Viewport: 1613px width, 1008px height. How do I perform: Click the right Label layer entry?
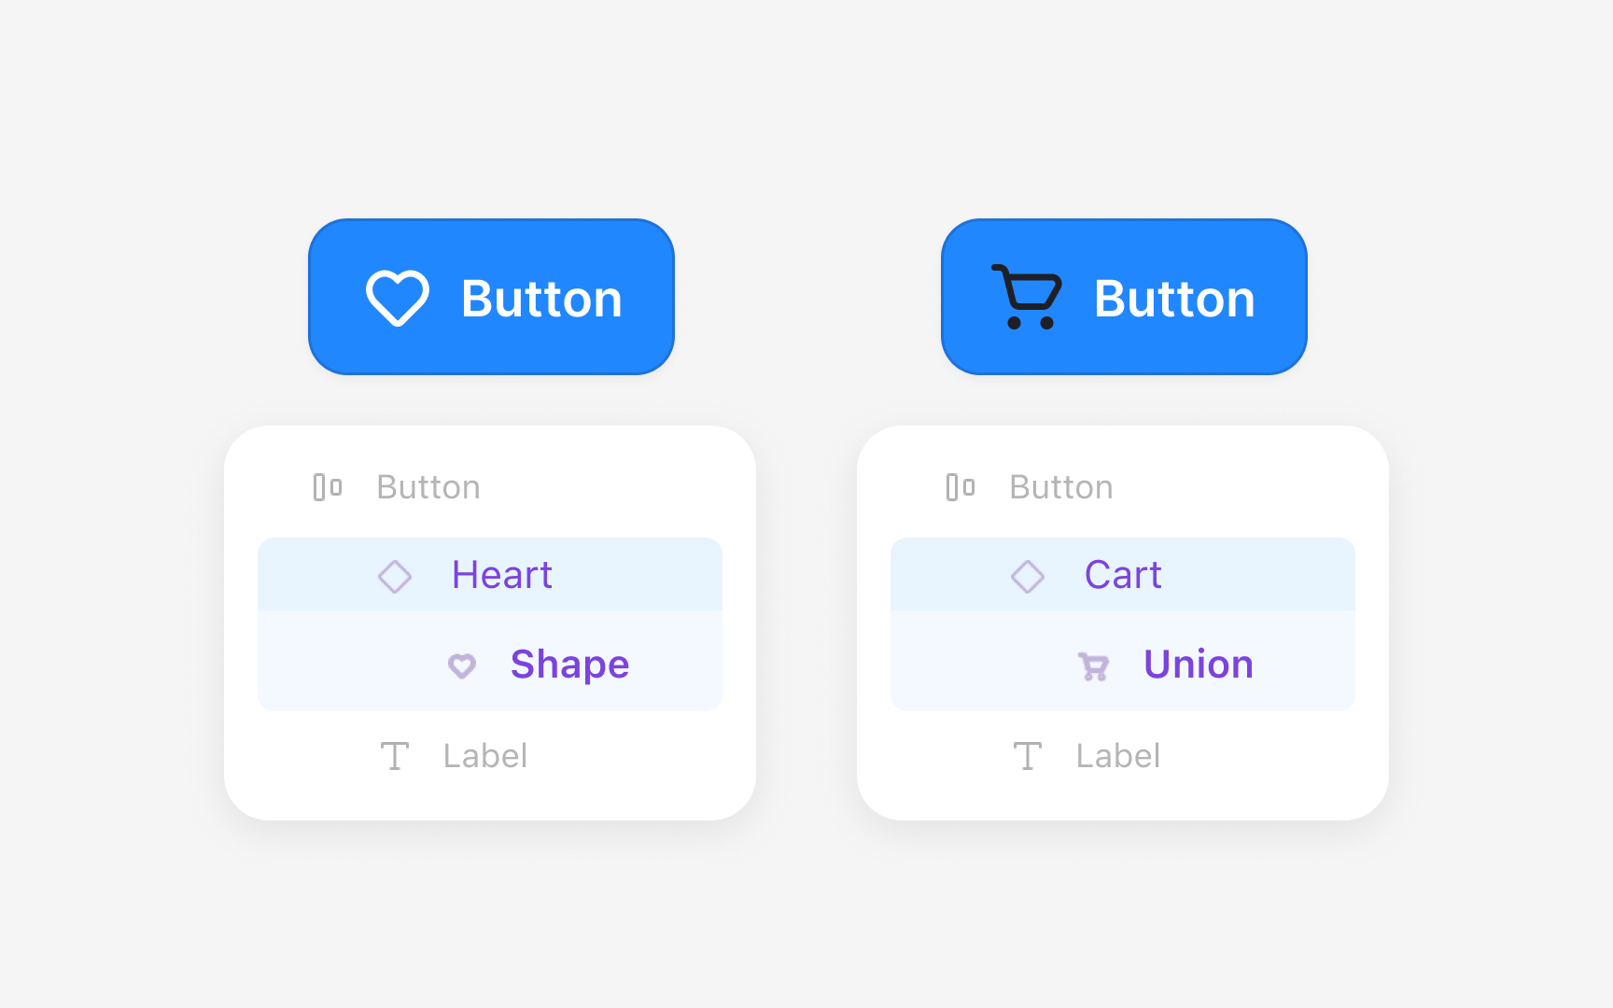coord(1117,756)
